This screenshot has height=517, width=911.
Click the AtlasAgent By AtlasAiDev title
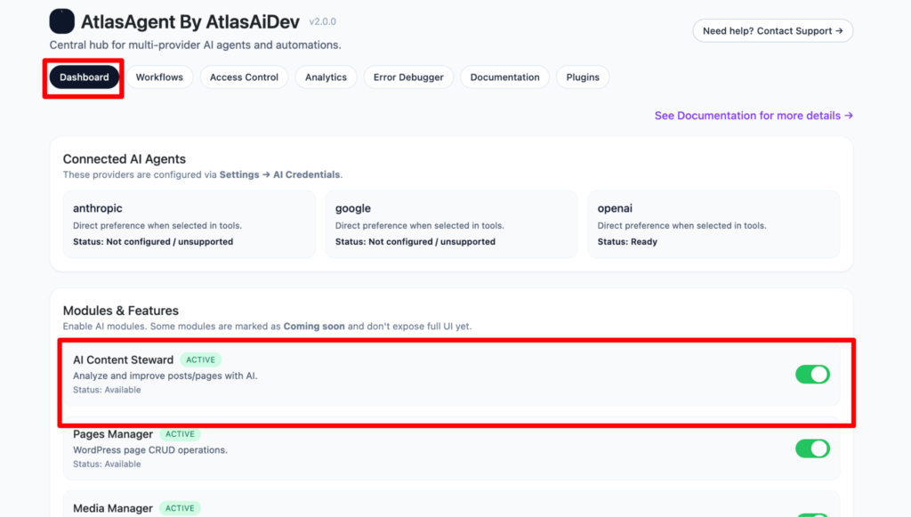[x=190, y=21]
